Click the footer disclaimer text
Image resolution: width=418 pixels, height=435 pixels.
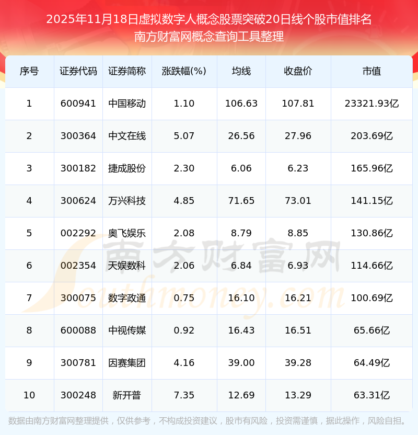pos(207,421)
